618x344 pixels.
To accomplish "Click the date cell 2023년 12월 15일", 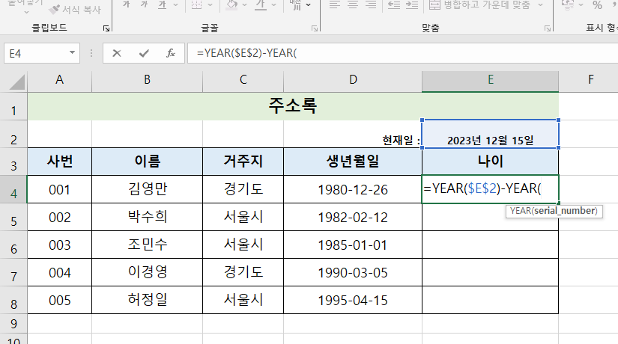I will (x=491, y=135).
